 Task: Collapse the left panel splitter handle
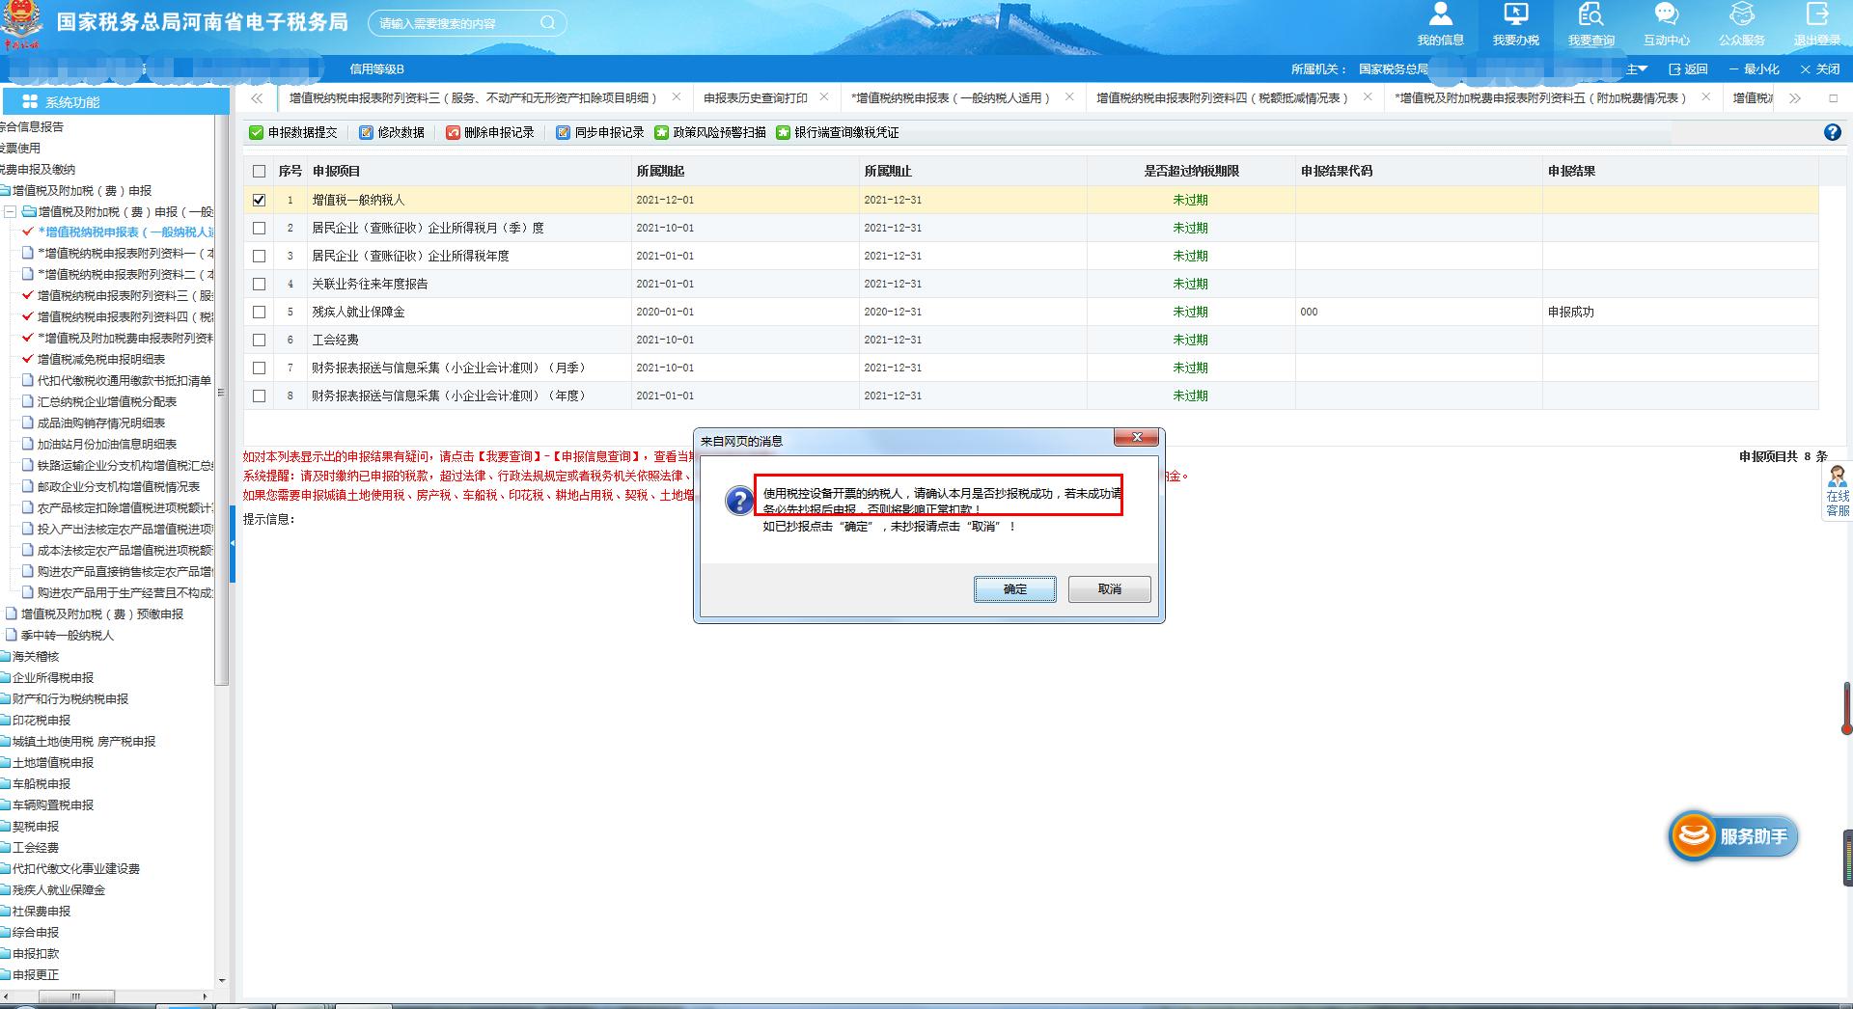coord(233,543)
